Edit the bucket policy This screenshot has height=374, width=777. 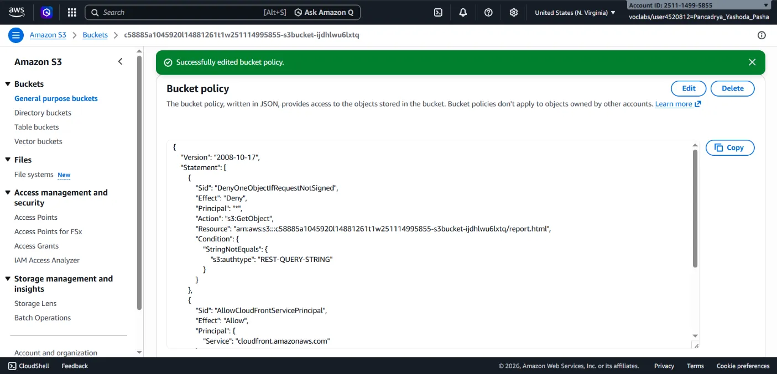(x=689, y=88)
